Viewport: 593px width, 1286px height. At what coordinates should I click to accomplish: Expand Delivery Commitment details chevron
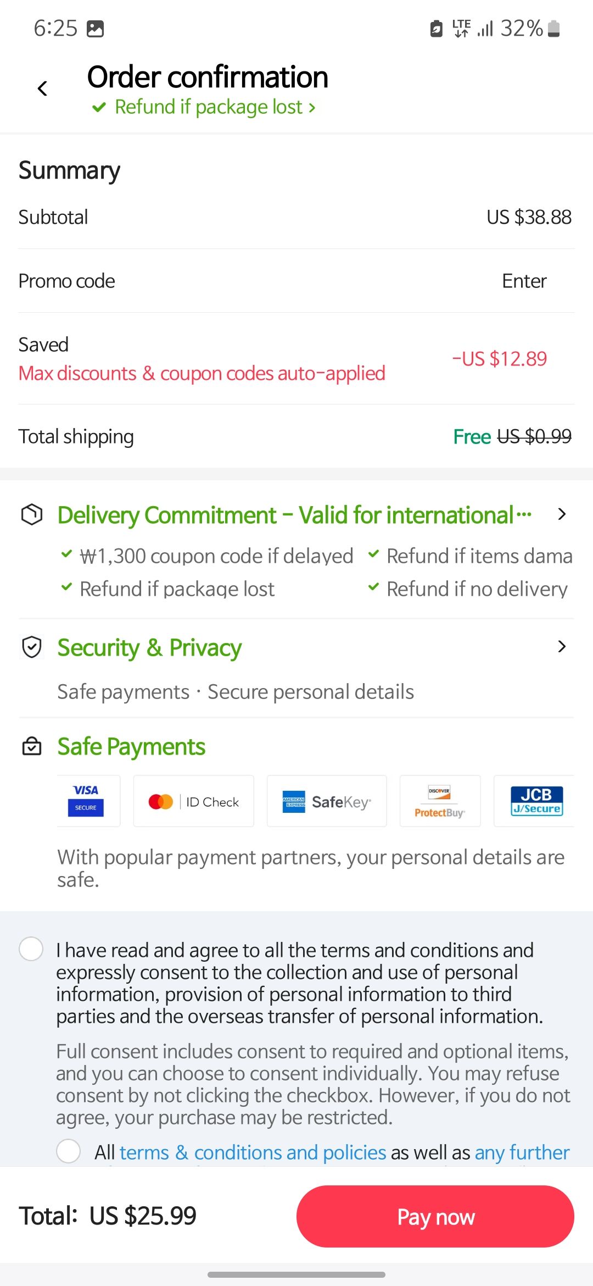tap(561, 514)
